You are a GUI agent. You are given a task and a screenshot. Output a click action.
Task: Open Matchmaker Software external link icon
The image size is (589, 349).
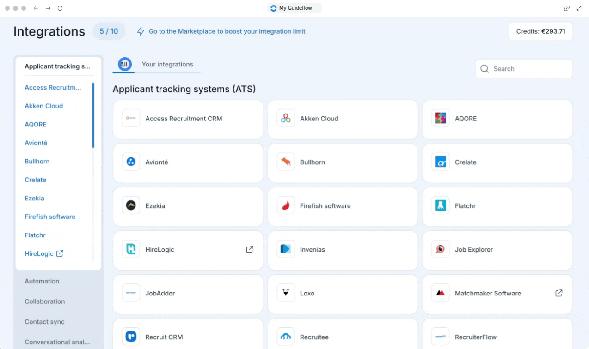click(558, 293)
